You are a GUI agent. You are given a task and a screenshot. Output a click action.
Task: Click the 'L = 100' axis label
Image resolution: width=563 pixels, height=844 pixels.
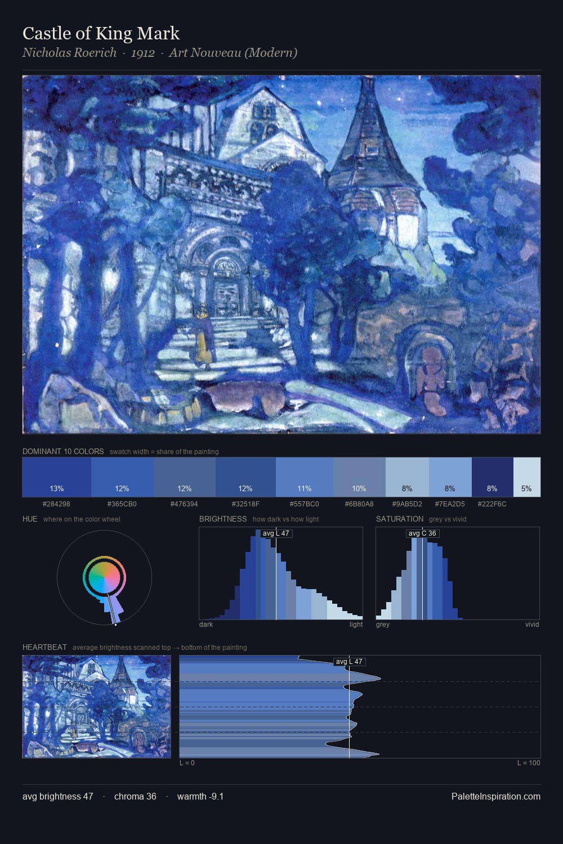529,763
